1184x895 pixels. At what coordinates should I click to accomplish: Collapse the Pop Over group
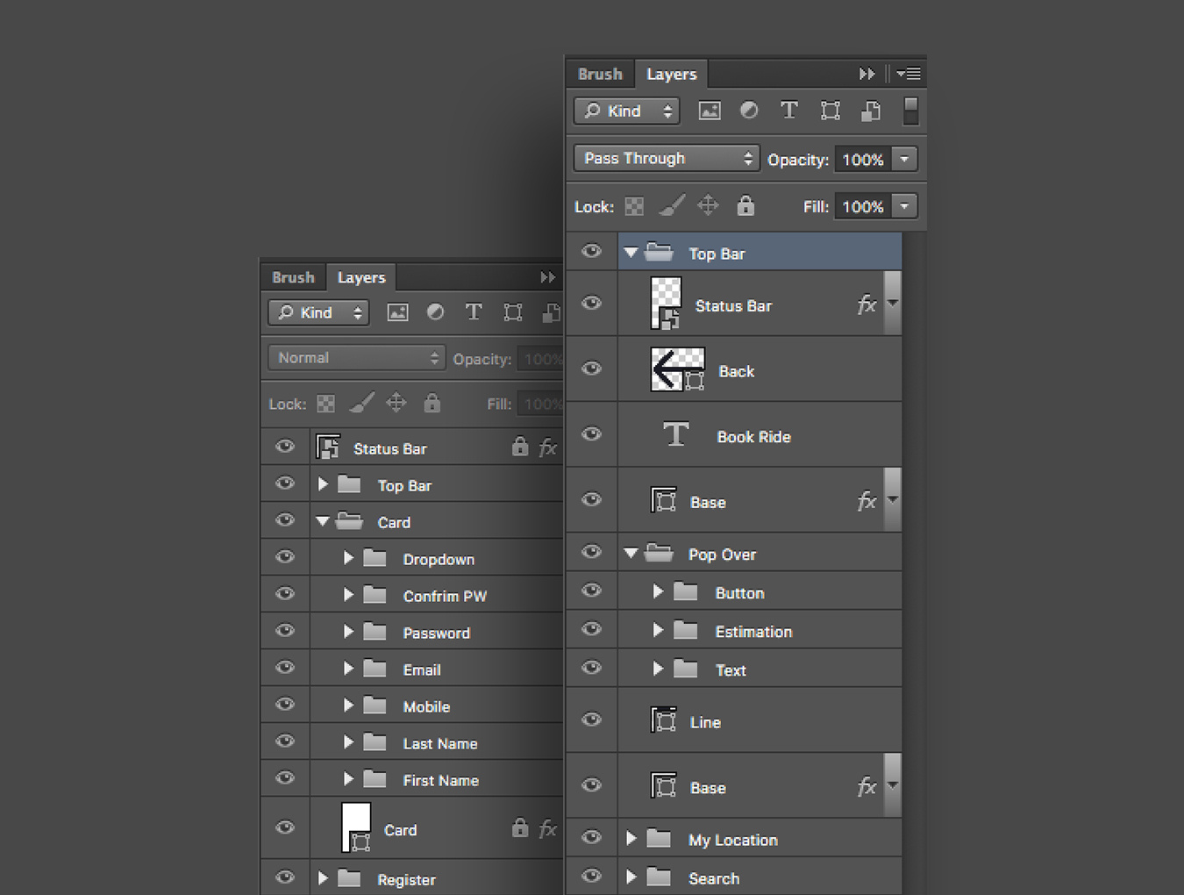[631, 554]
